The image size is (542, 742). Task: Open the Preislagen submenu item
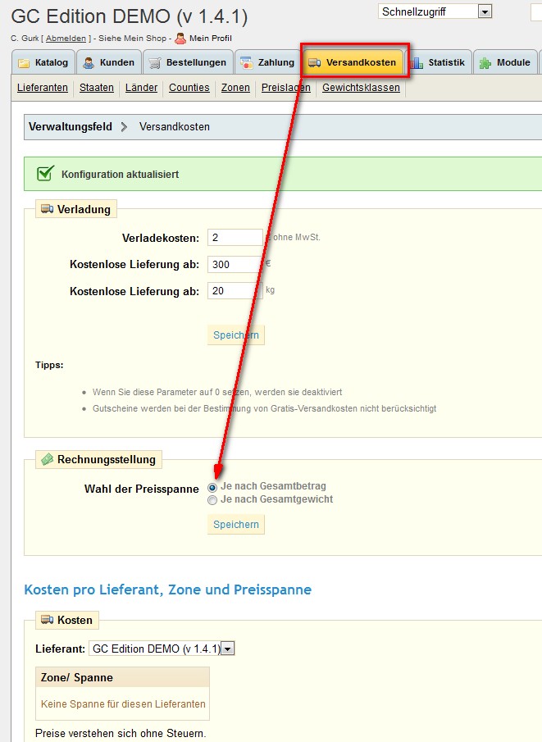coord(286,88)
